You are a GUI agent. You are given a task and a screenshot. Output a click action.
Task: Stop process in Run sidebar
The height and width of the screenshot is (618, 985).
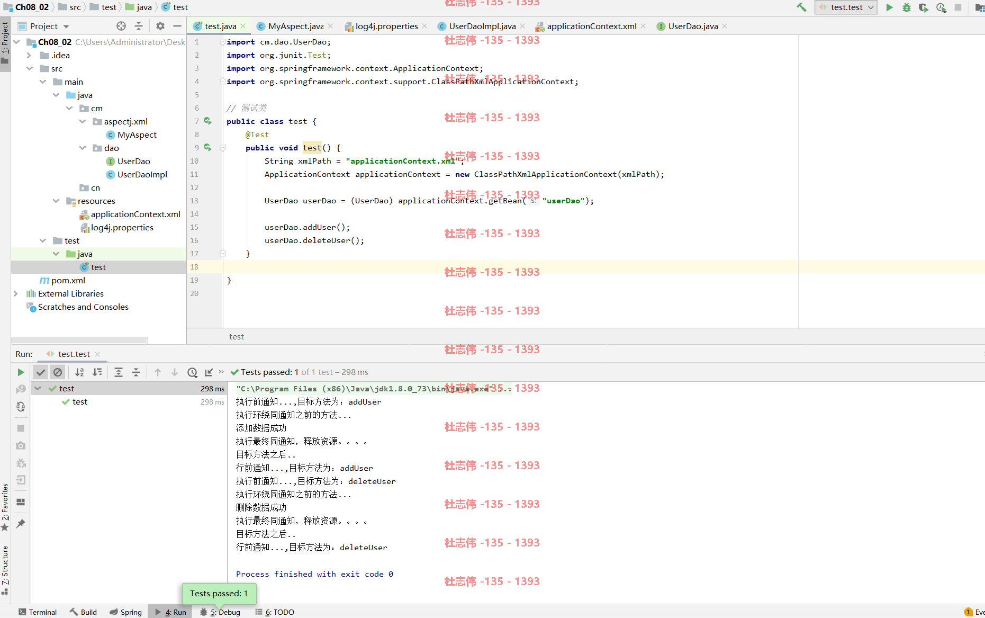(21, 428)
